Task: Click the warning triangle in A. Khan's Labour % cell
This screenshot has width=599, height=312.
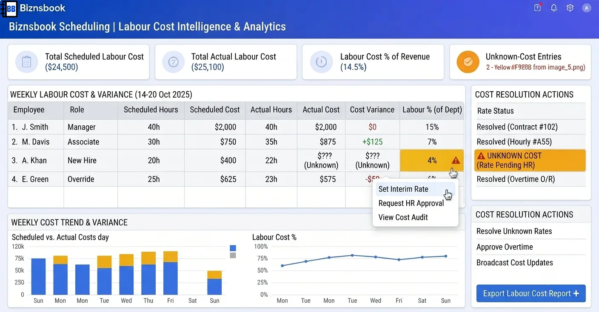Action: click(456, 160)
